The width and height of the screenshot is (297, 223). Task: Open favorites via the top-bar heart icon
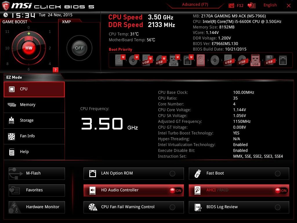(x=251, y=6)
